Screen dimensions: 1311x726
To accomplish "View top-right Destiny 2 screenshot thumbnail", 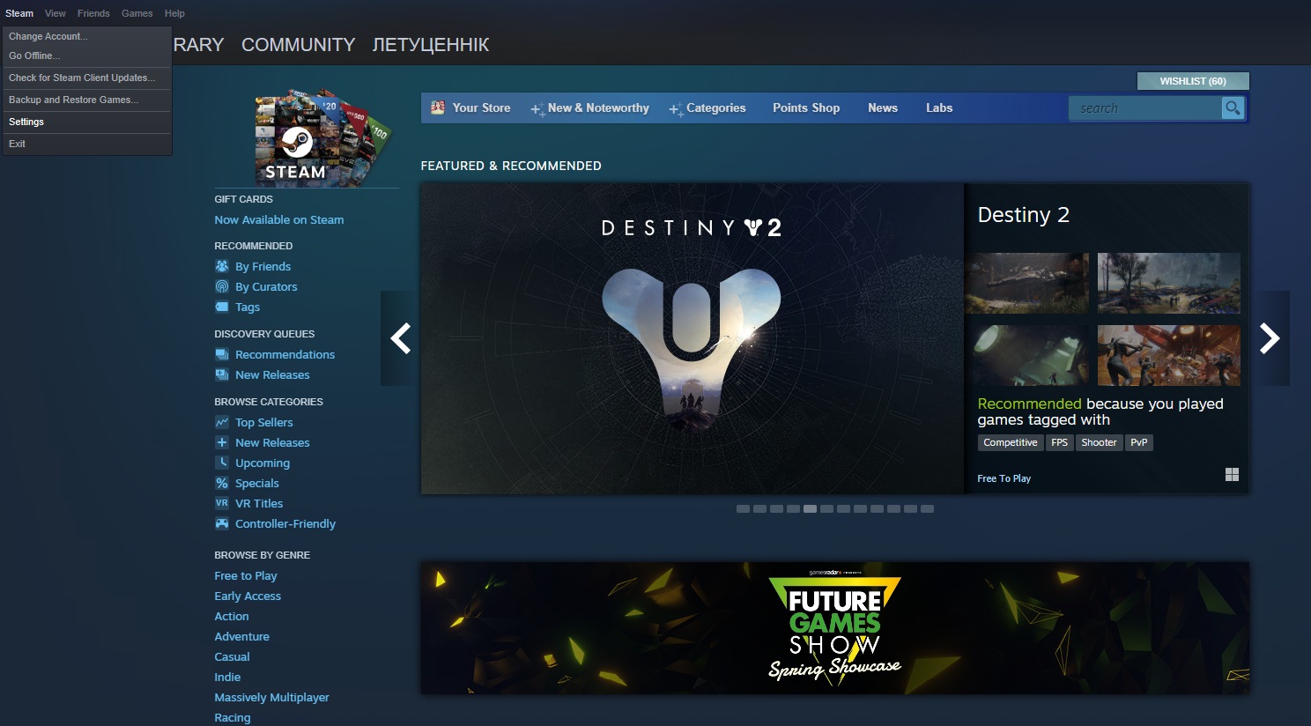I will (x=1169, y=283).
